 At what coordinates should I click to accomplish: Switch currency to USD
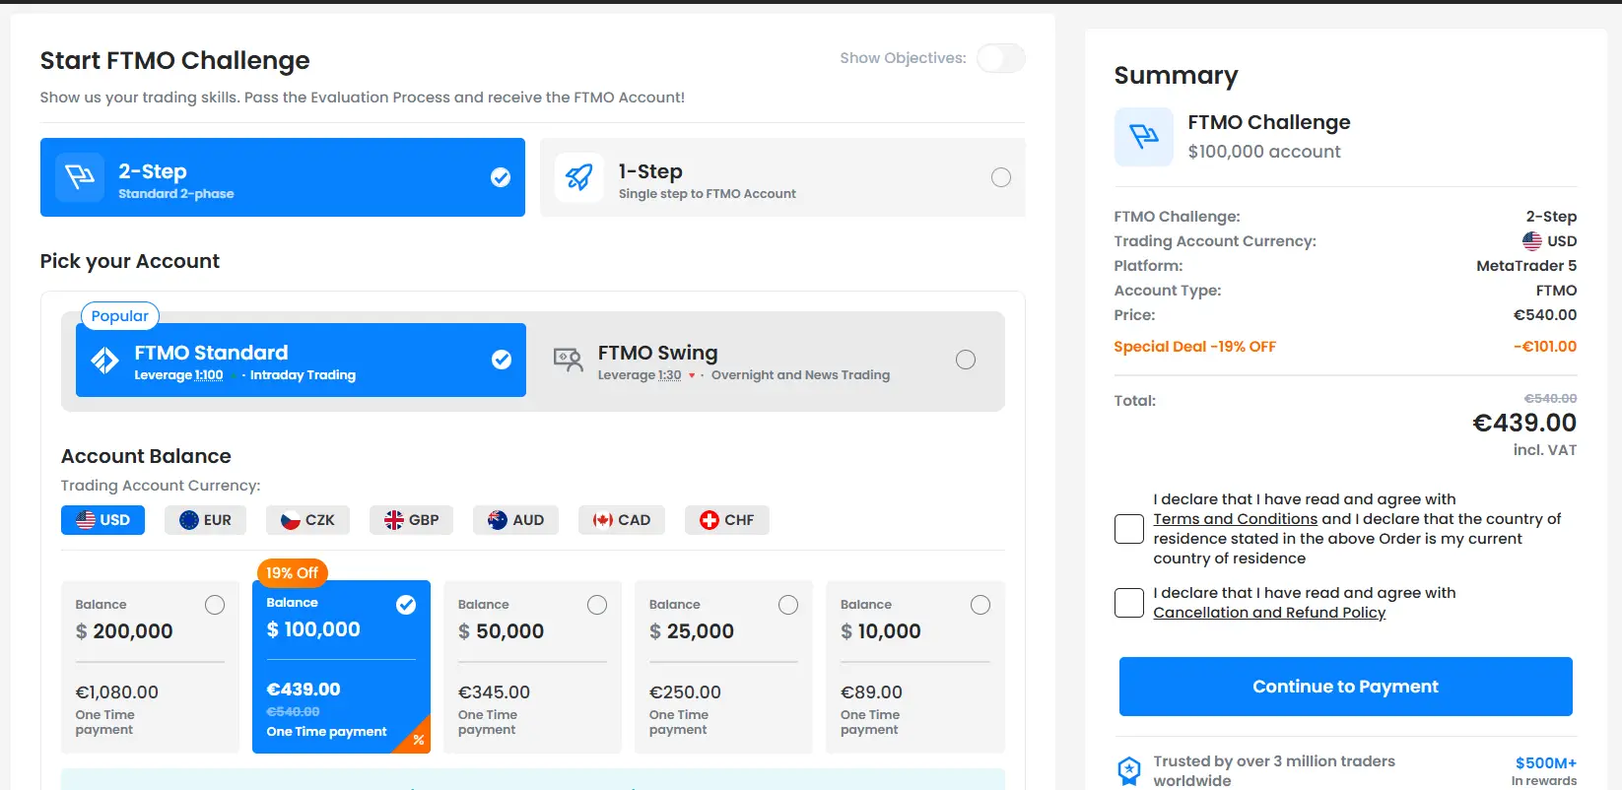102,520
